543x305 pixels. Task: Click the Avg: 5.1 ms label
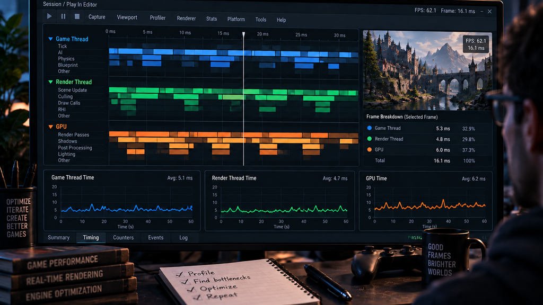point(180,178)
